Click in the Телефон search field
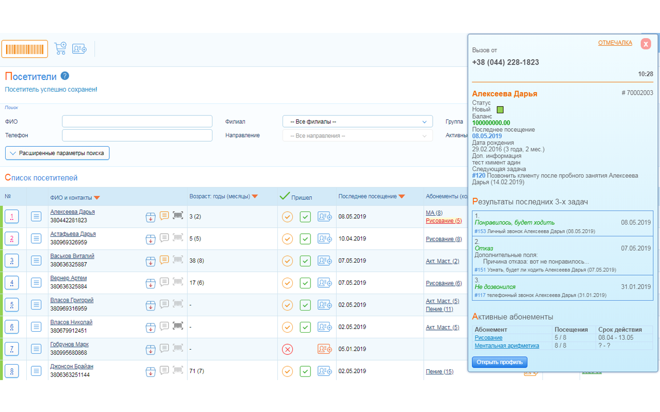 [137, 135]
